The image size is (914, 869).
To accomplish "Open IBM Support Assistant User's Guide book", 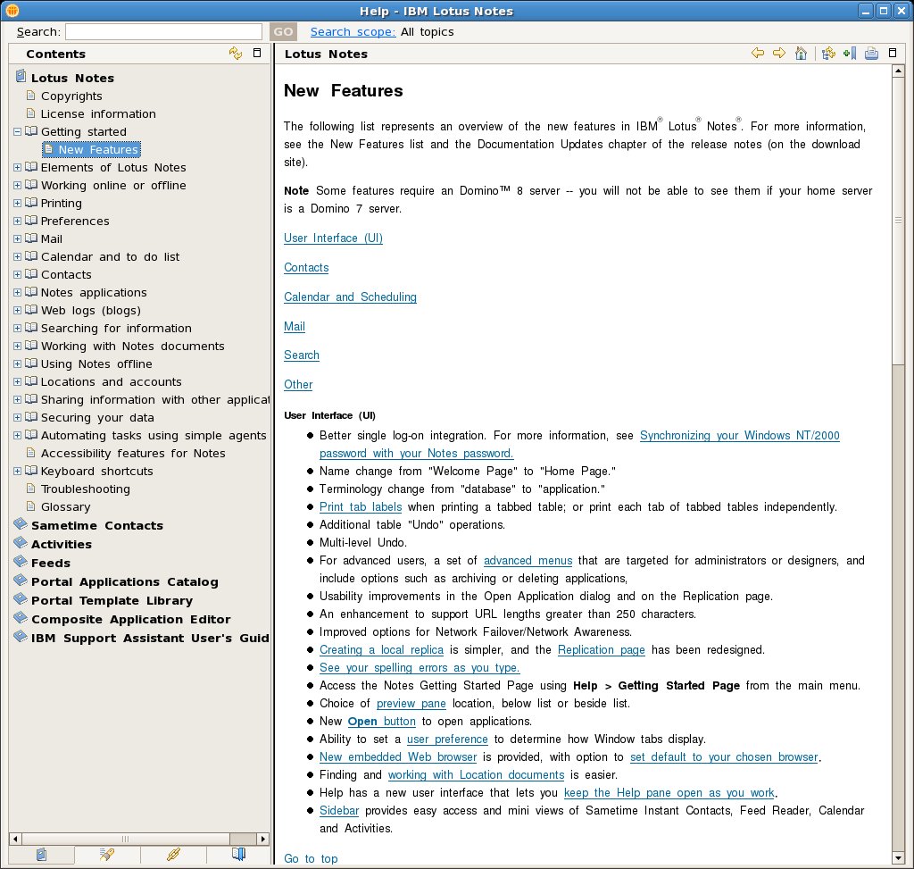I will coord(150,638).
